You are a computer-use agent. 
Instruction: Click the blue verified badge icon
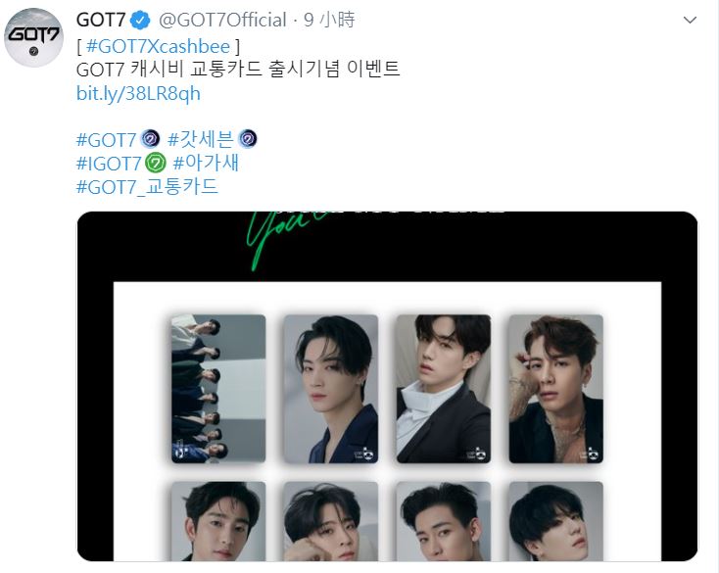tap(140, 21)
